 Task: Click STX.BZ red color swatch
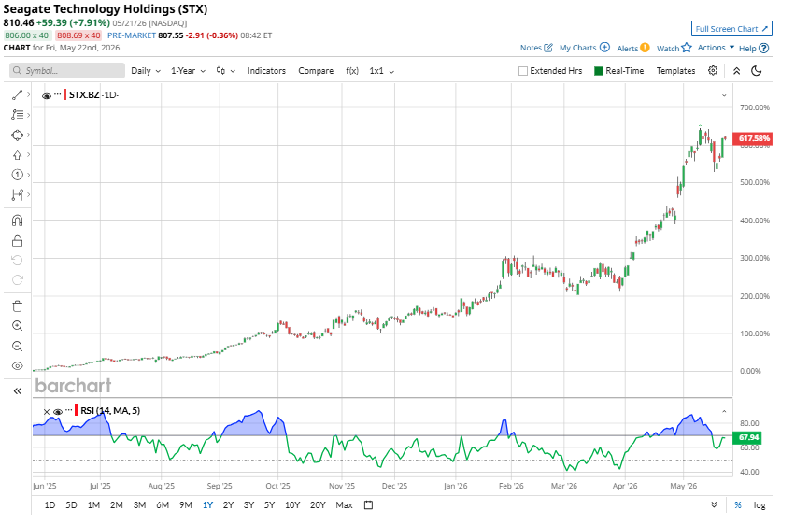pos(64,94)
